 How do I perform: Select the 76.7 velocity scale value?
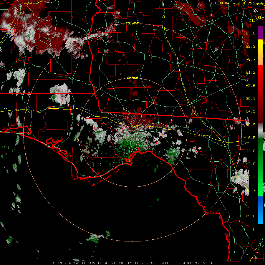point(251,59)
